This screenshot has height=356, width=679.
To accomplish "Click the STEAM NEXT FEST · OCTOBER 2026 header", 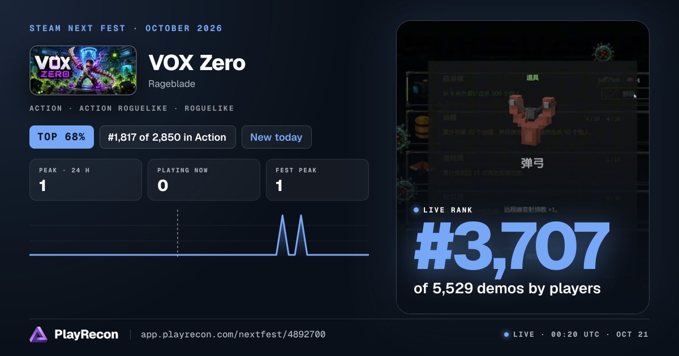I will tap(126, 28).
